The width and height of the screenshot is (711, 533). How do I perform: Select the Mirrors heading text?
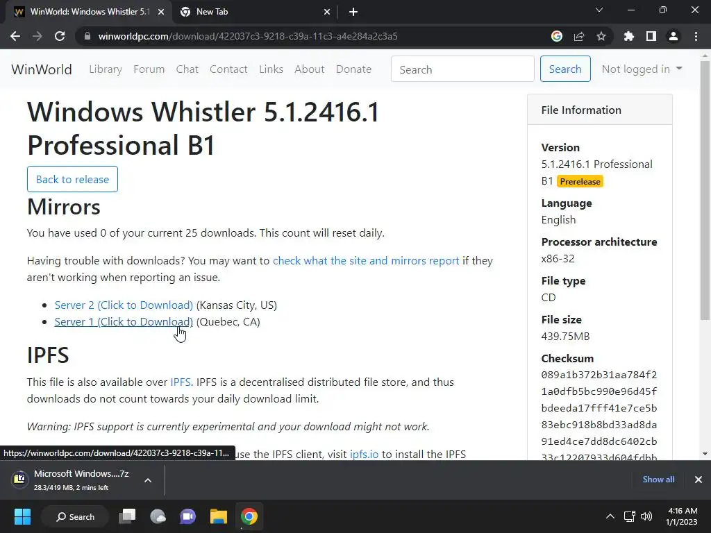pyautogui.click(x=63, y=207)
